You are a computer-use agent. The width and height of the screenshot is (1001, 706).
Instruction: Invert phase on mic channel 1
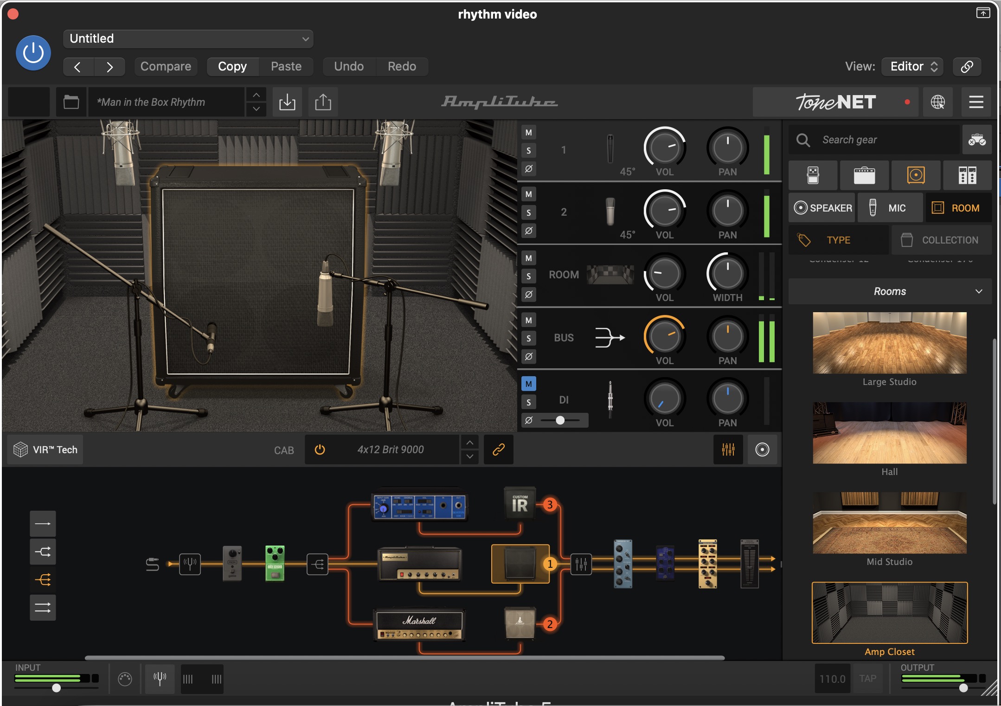point(528,169)
